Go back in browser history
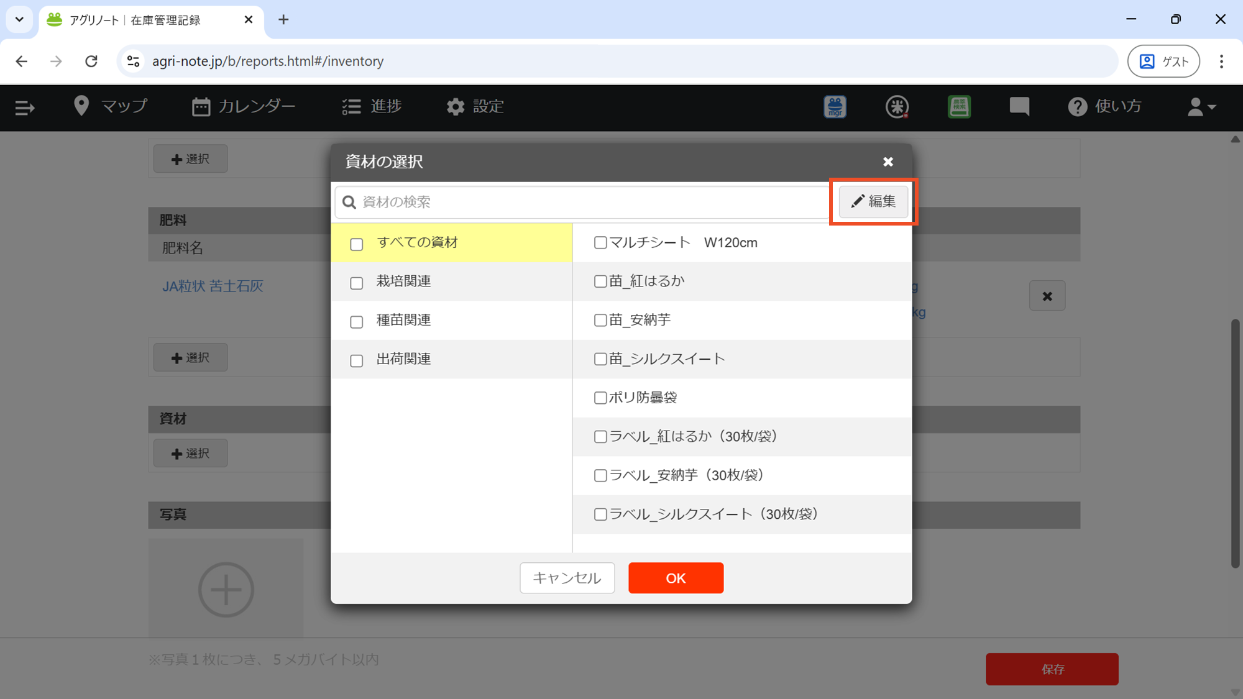Screen dimensions: 1243x699 coord(22,61)
